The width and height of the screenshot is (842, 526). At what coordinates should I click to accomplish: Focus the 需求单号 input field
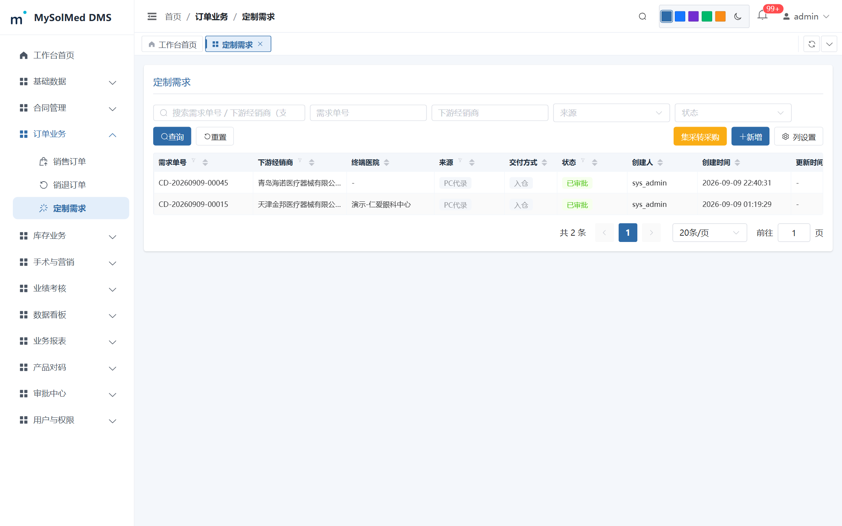tap(368, 113)
